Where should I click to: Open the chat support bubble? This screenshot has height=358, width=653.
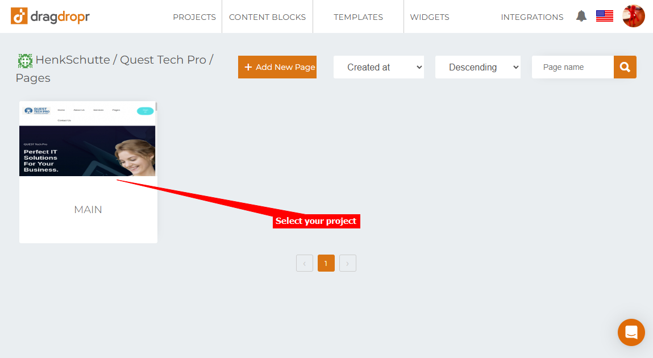(631, 332)
